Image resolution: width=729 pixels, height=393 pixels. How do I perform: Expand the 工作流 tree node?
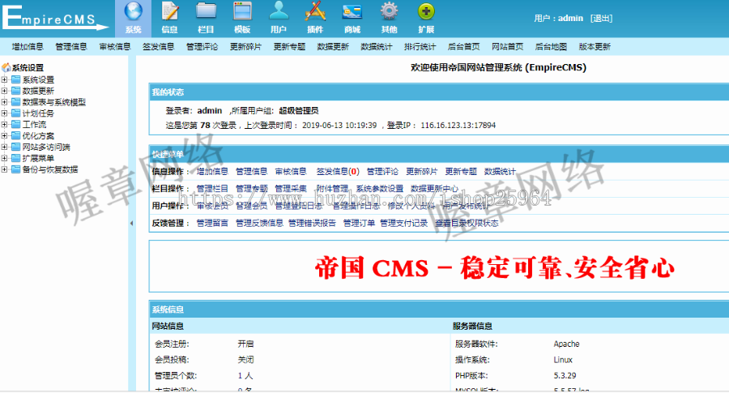click(4, 124)
